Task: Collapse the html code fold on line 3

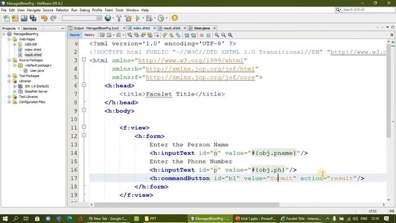Action: tap(84, 59)
